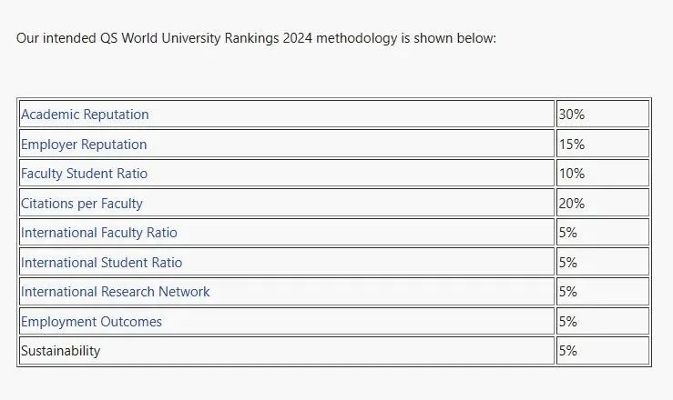Screen dimensions: 673x400
Task: Click the 30% Academic Reputation weight cell
Action: [572, 115]
